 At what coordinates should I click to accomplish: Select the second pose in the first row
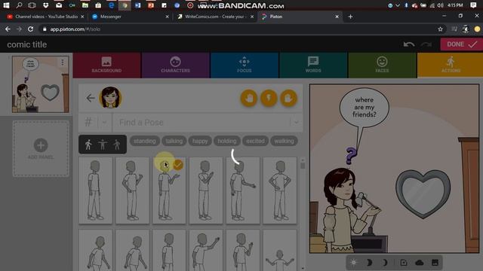133,190
